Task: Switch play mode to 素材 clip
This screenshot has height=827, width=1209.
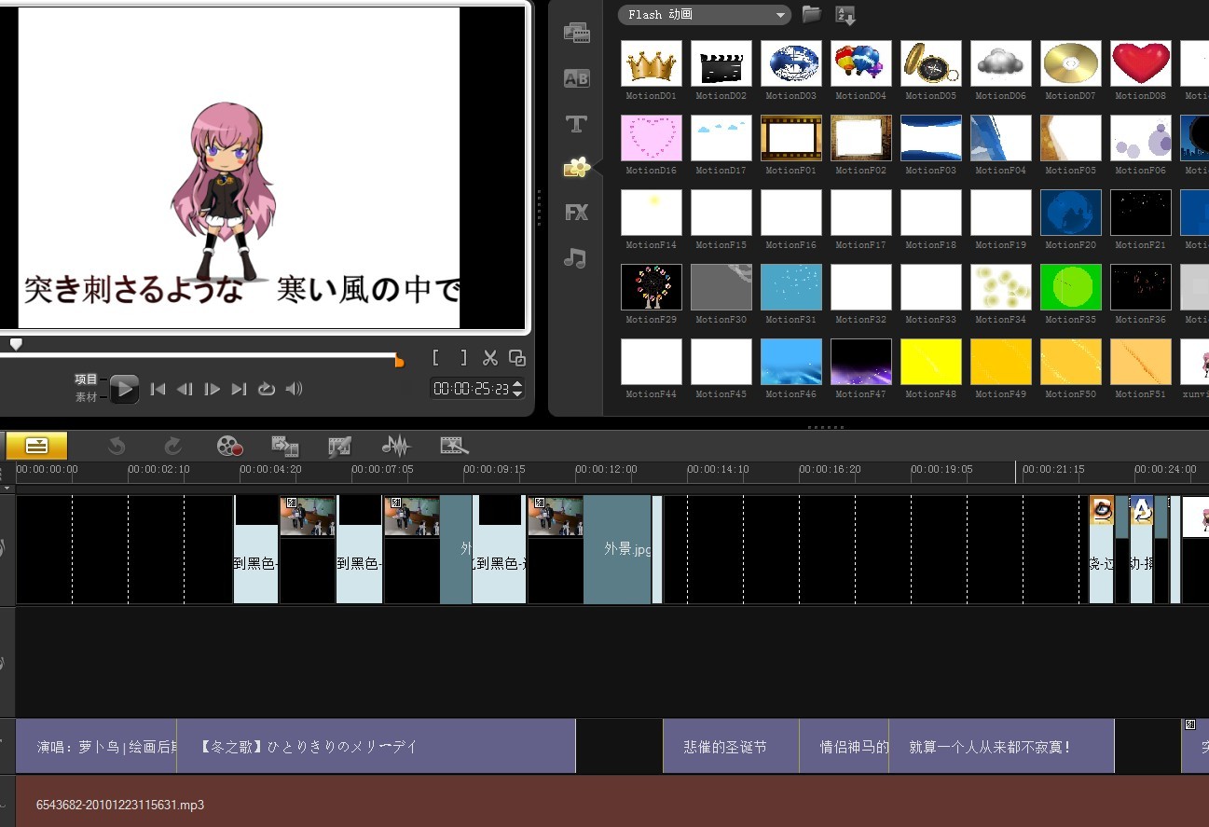Action: (x=86, y=397)
